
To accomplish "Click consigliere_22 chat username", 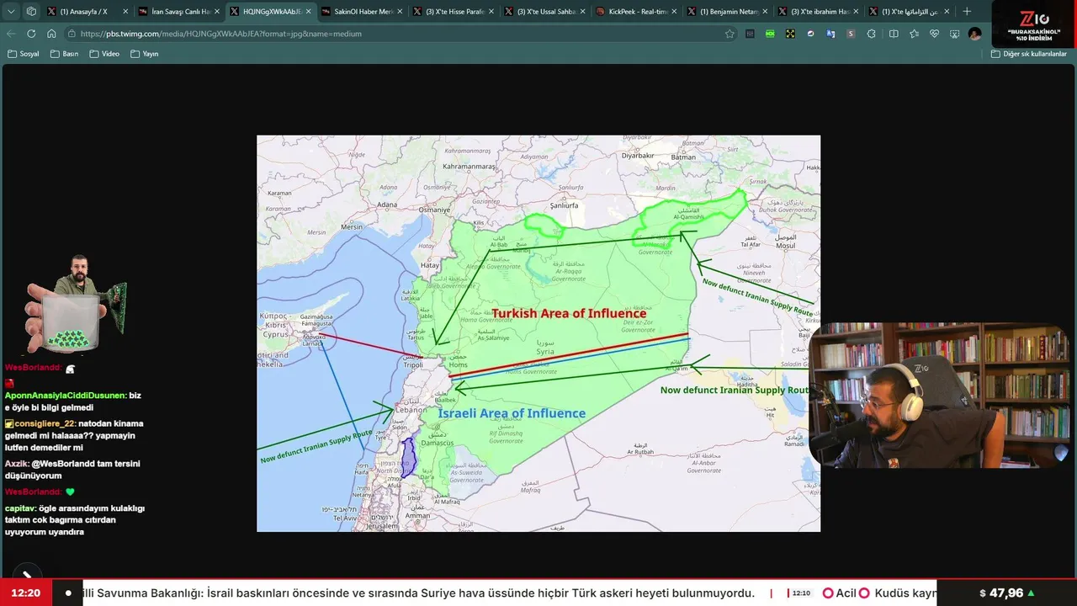I will 45,423.
